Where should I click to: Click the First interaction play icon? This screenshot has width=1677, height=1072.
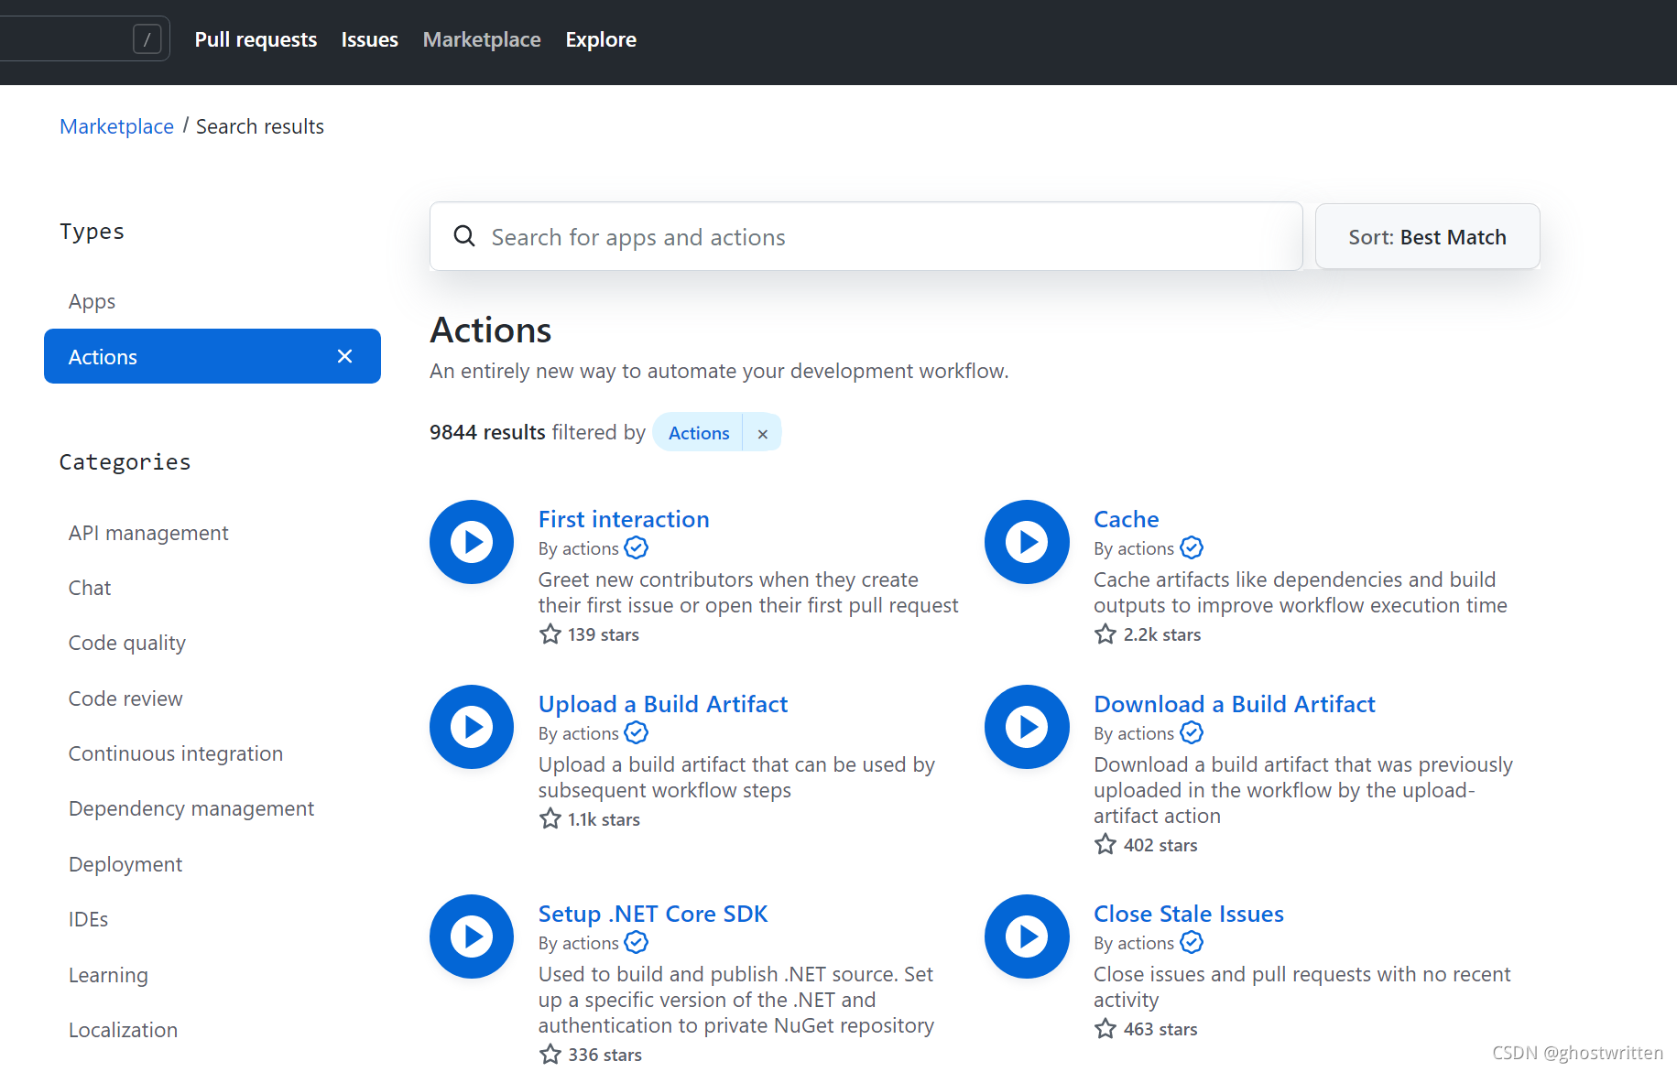click(x=472, y=542)
